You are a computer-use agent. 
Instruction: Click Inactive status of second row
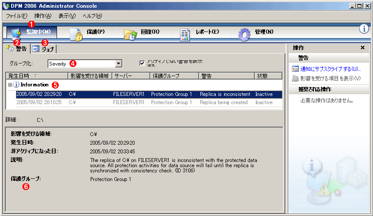coord(264,102)
